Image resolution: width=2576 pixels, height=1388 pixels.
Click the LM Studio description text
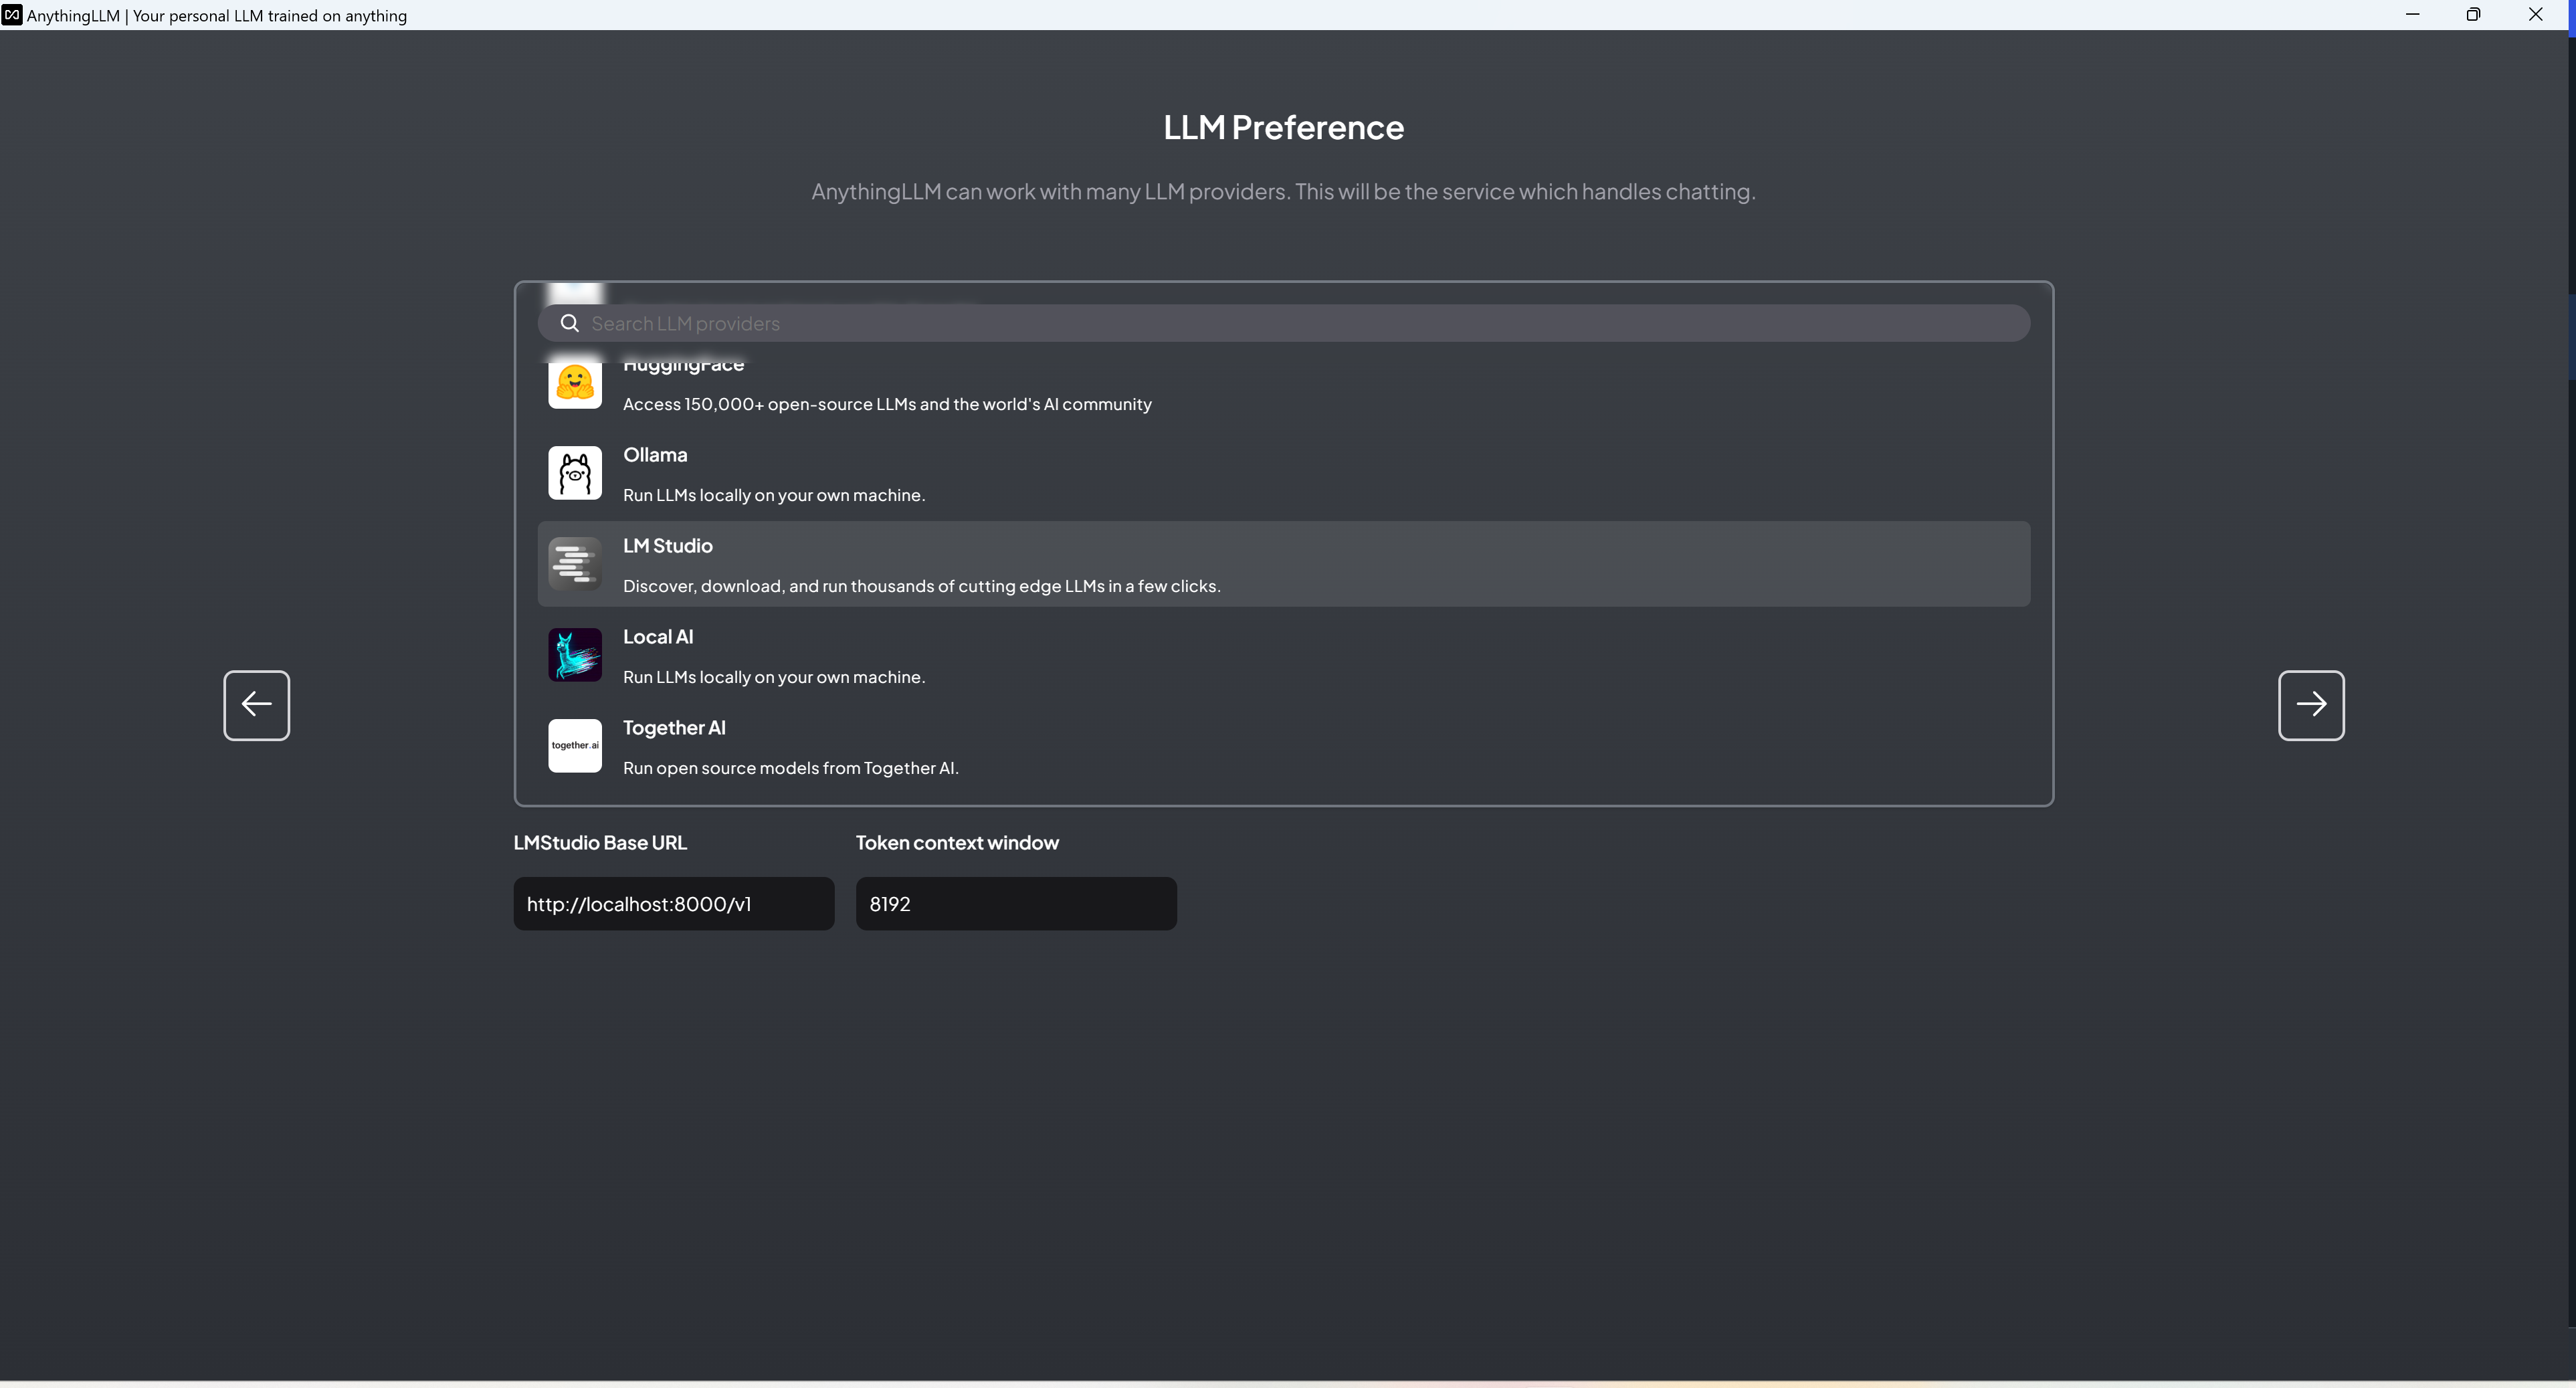pos(921,586)
